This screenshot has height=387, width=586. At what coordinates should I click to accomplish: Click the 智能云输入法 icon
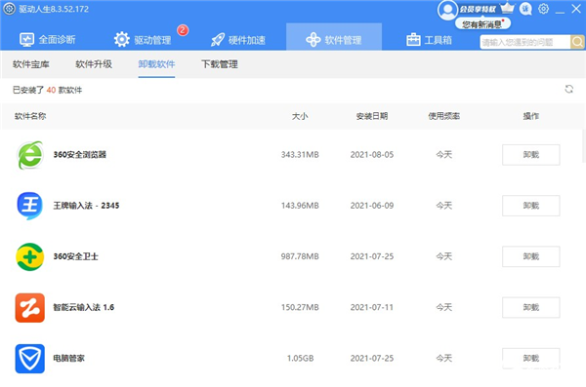click(x=30, y=308)
